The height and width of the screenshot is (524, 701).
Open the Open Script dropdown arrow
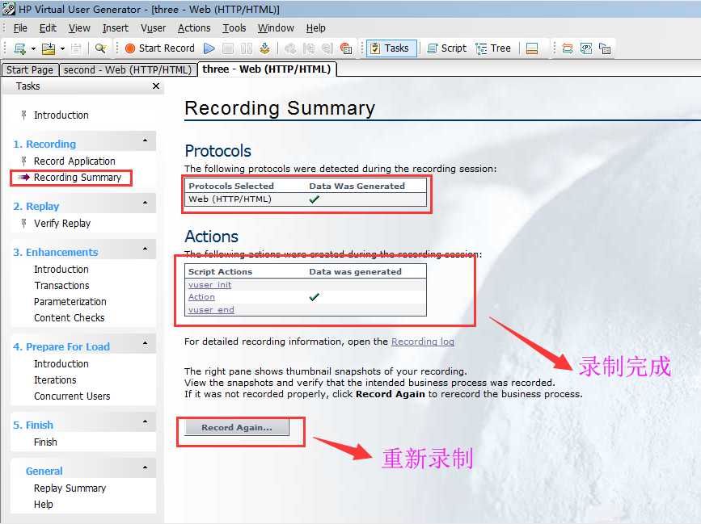point(62,48)
